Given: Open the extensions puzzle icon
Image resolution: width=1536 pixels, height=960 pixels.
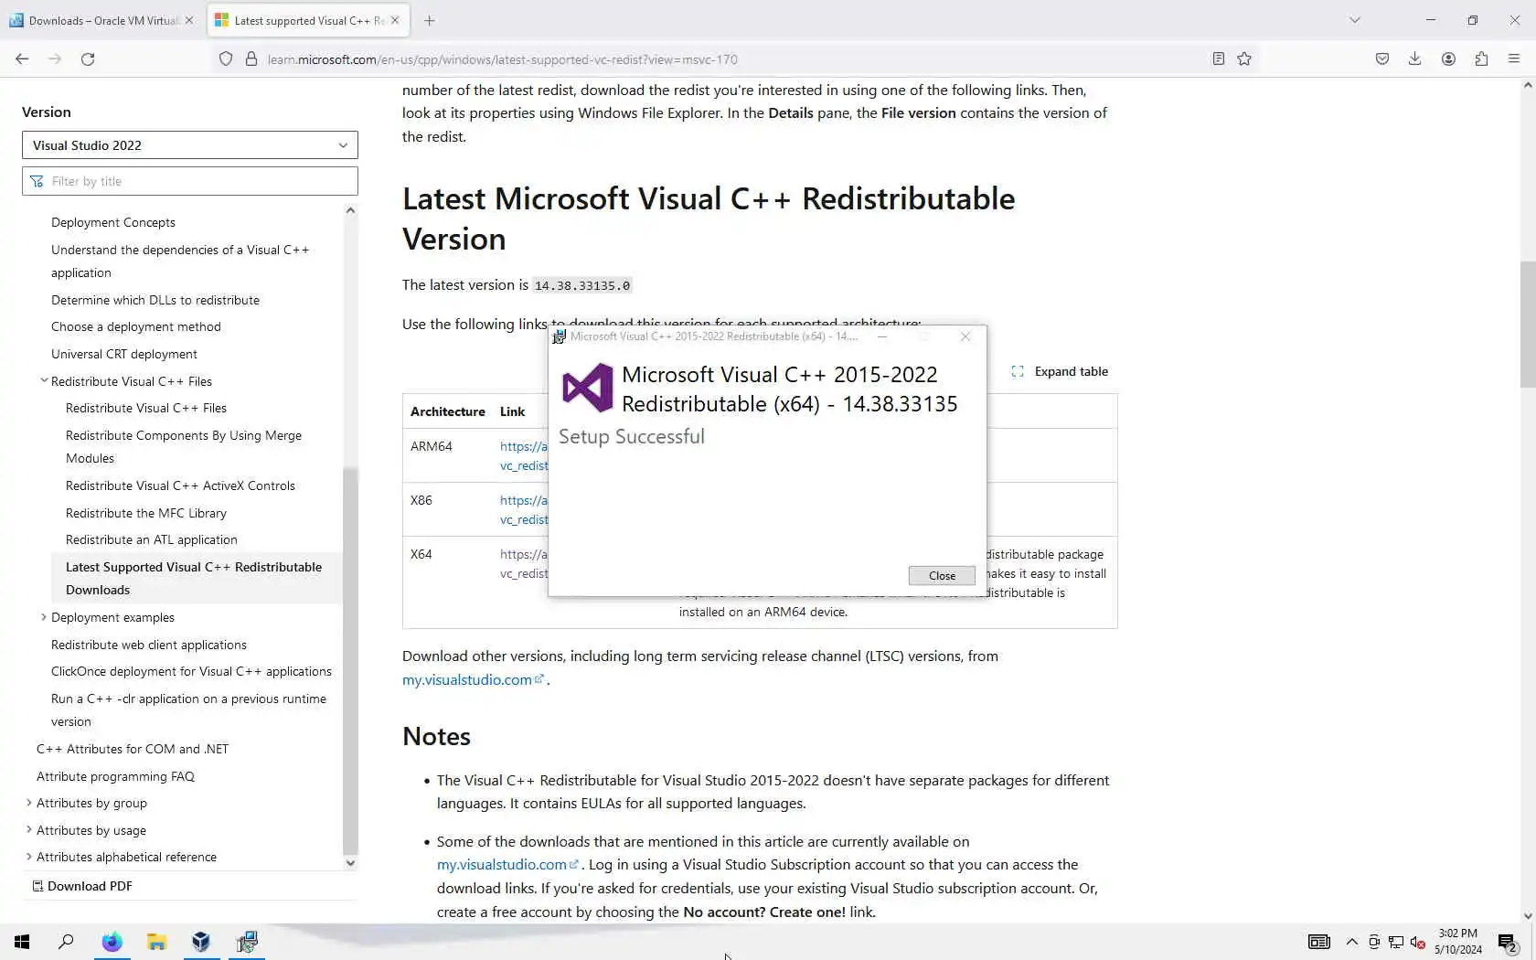Looking at the screenshot, I should click(1481, 59).
